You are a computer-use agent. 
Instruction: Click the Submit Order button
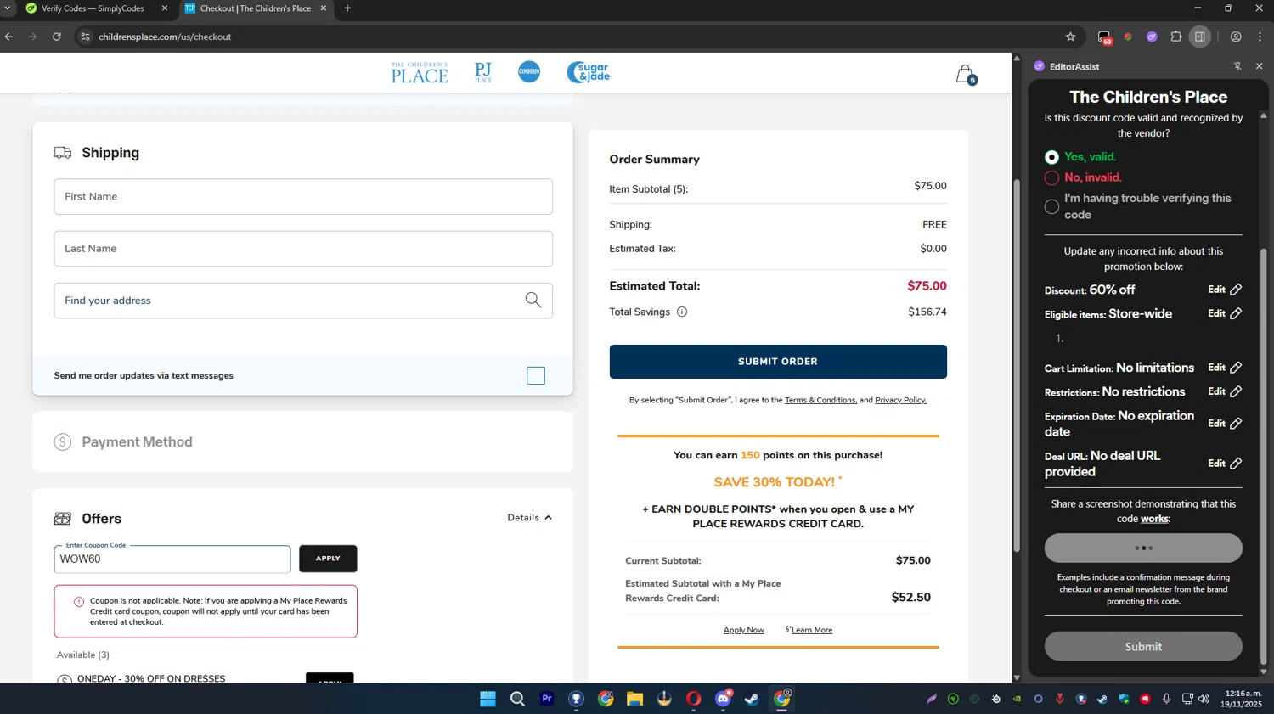click(x=778, y=362)
